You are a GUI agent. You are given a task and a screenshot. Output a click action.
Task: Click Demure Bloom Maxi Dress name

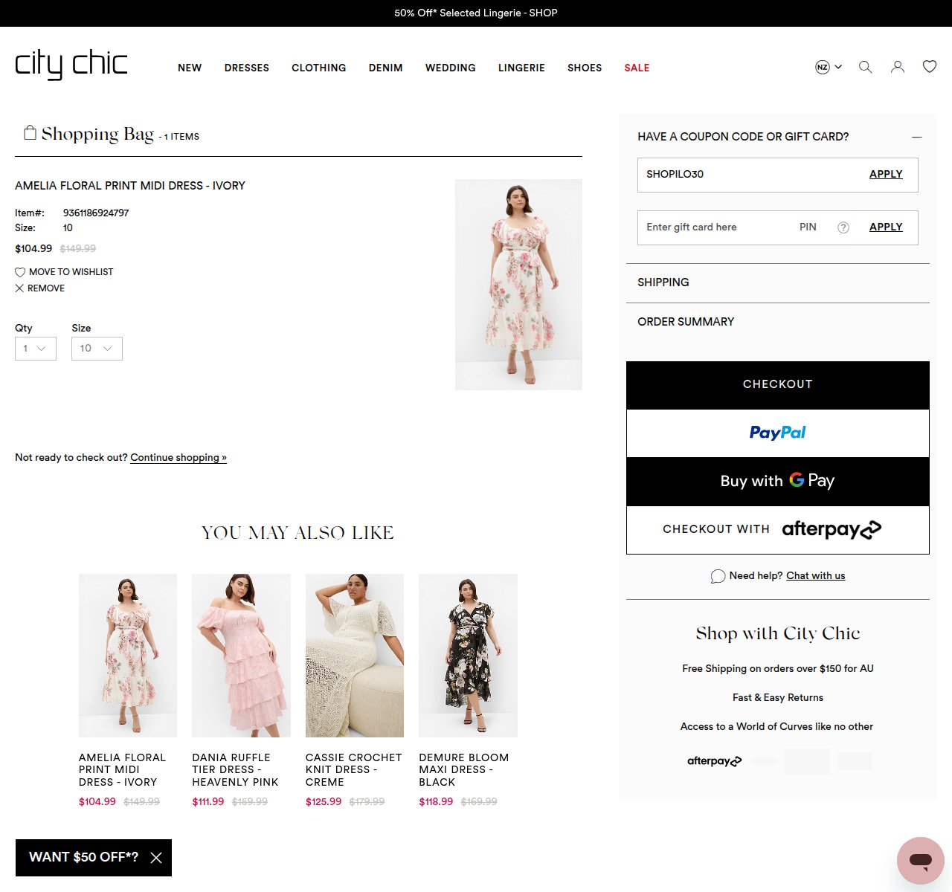click(x=464, y=770)
